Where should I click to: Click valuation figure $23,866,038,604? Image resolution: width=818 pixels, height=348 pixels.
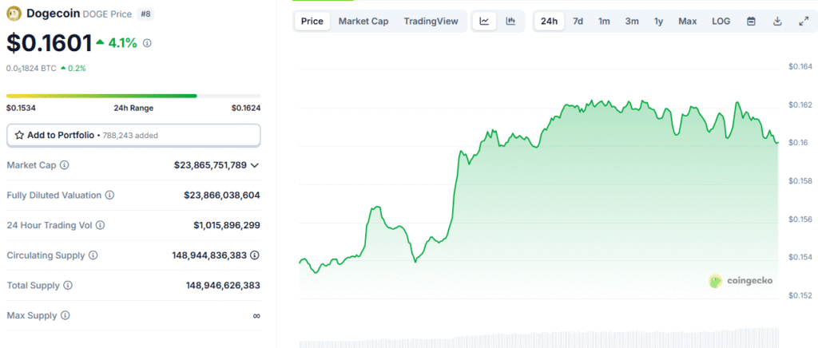(222, 196)
